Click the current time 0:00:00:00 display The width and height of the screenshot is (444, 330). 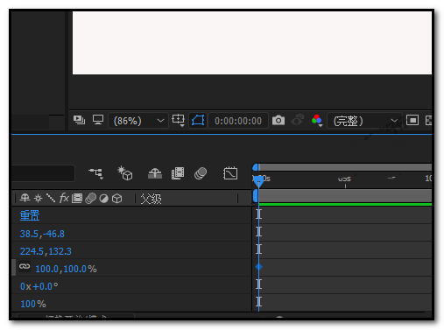point(238,121)
